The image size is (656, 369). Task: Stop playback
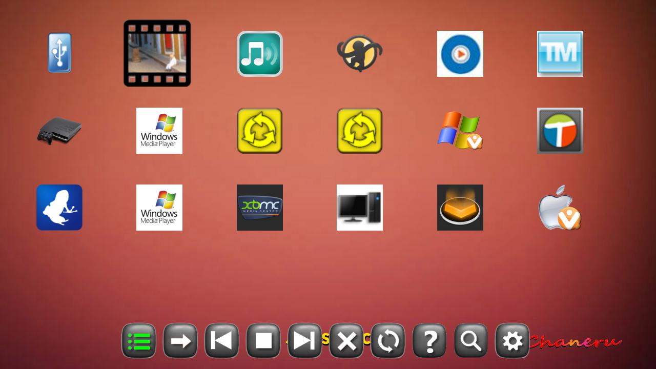click(263, 341)
